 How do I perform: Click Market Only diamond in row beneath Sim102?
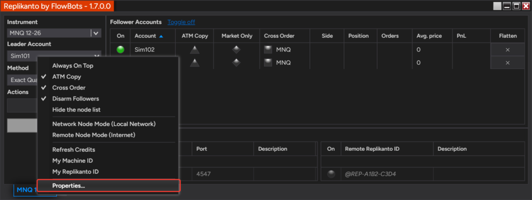pos(236,63)
